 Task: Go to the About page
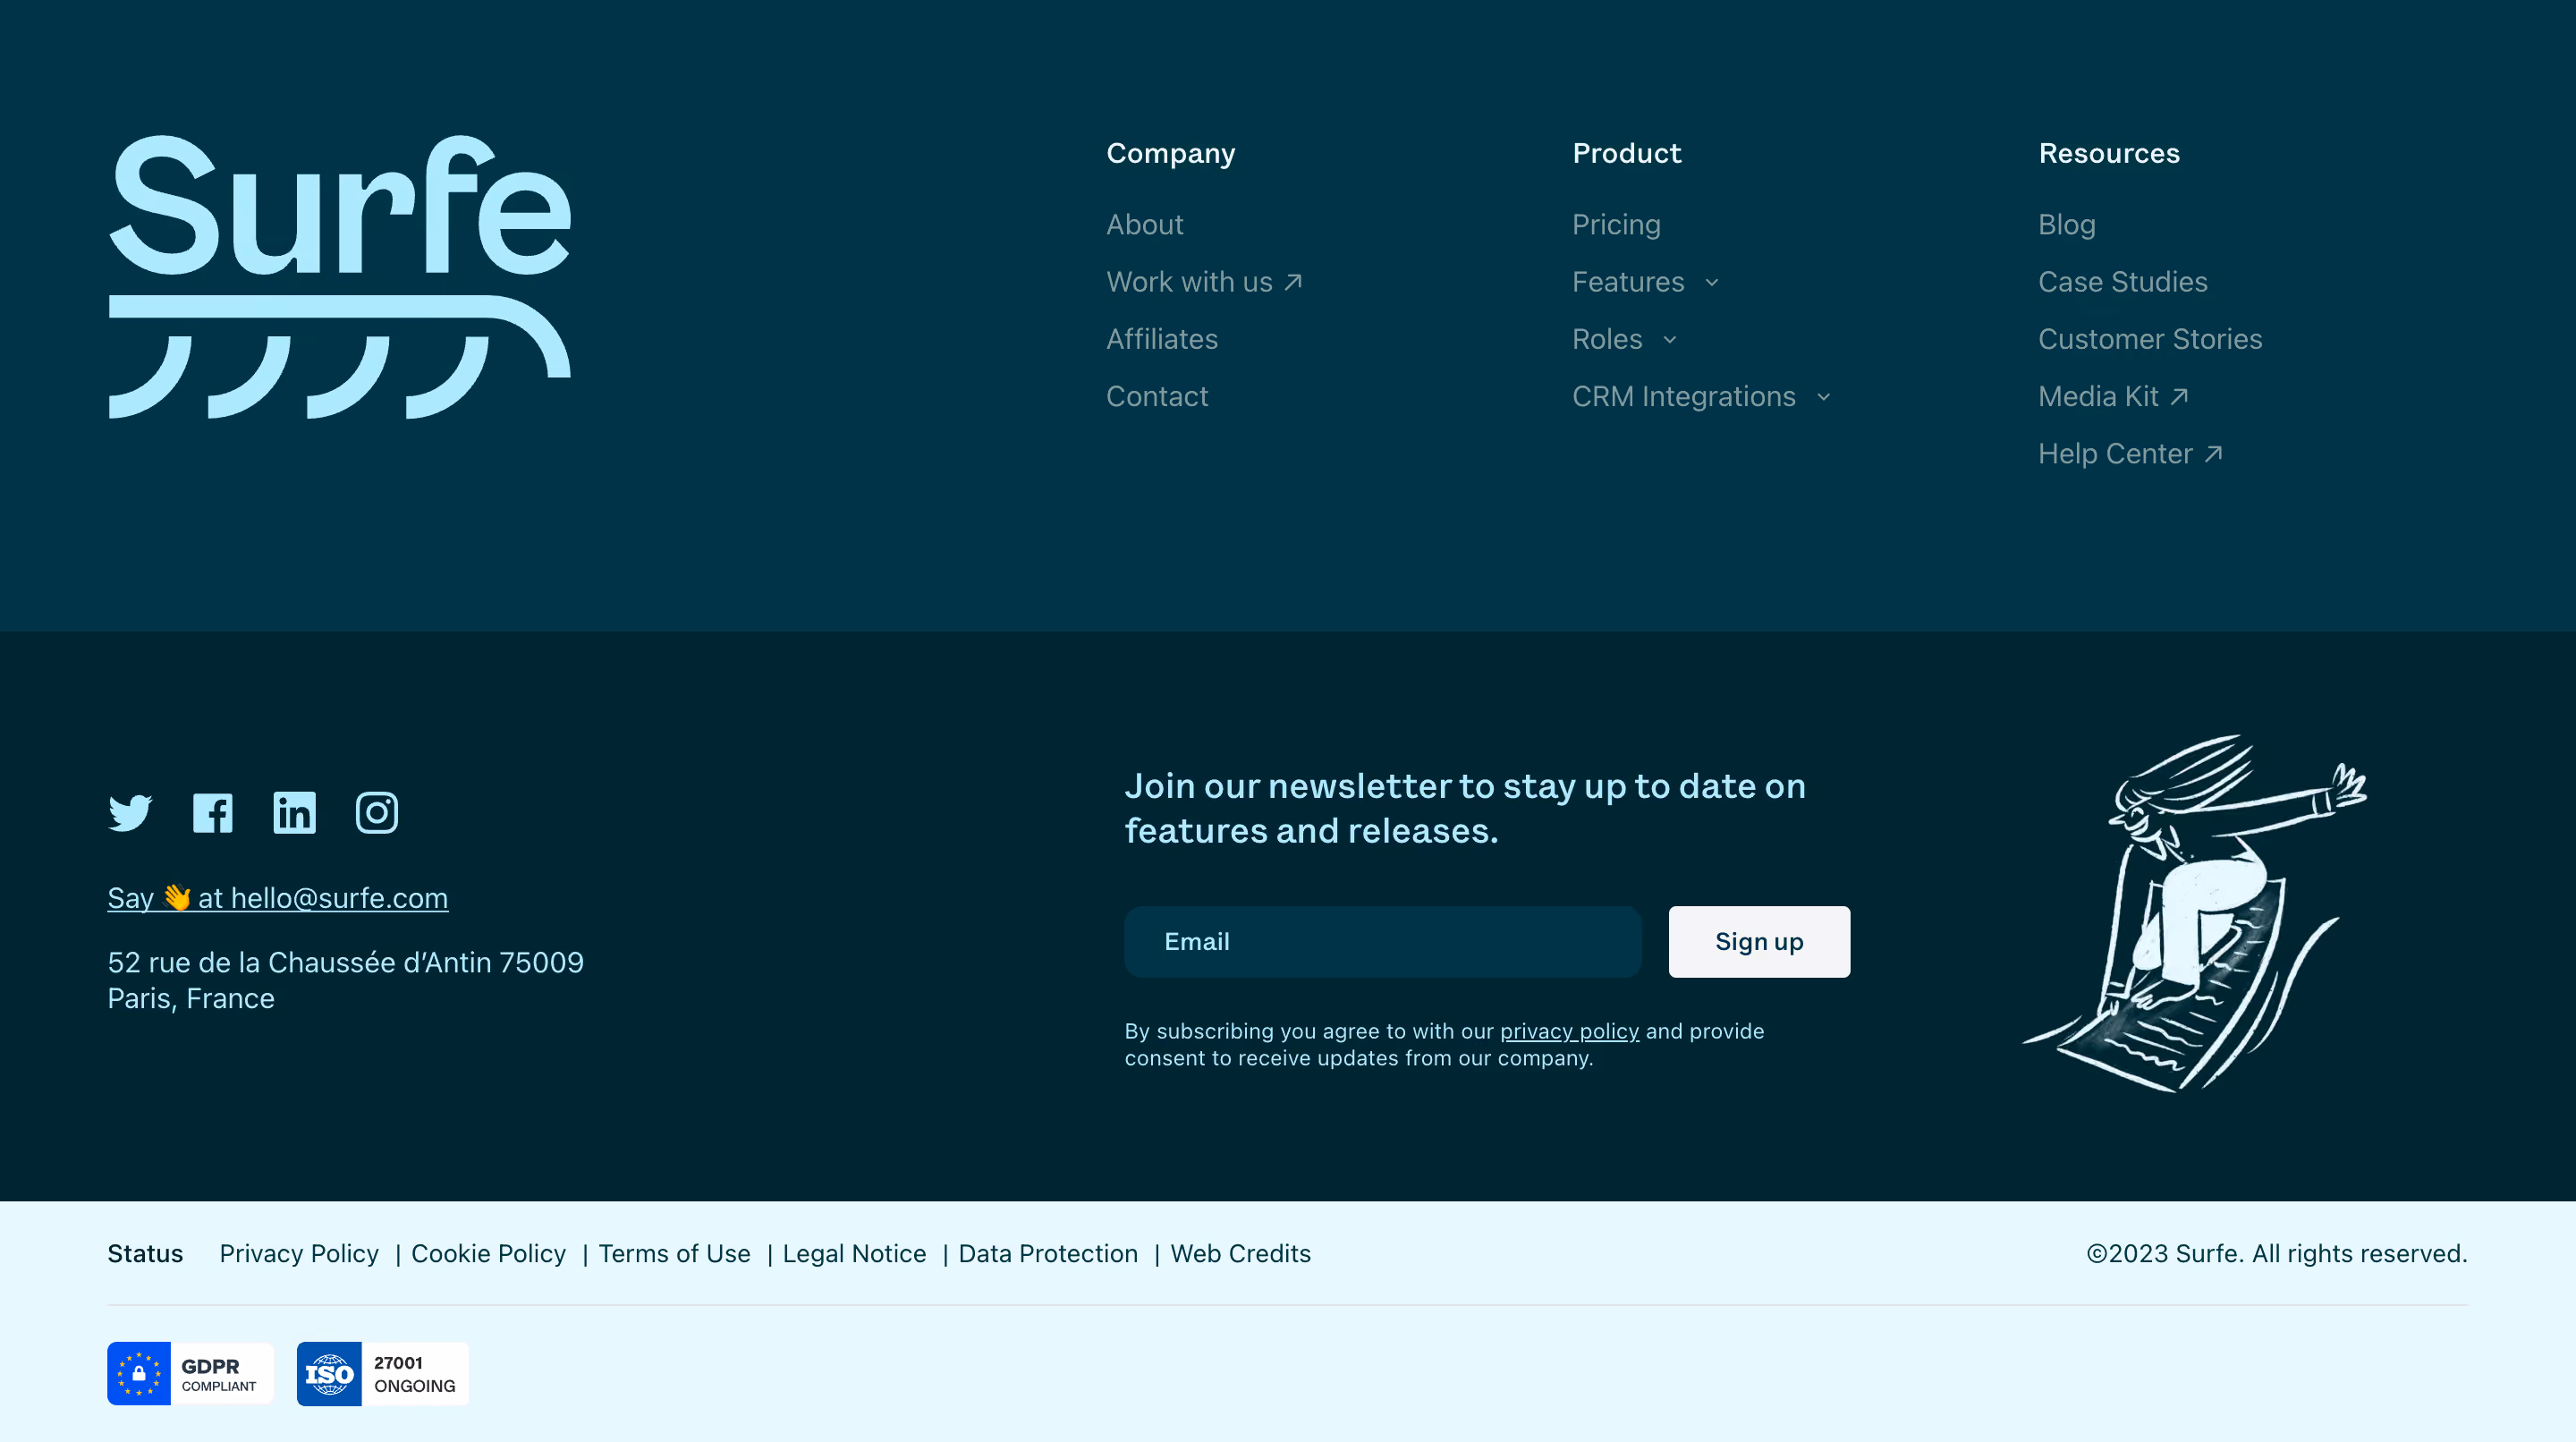pos(1145,225)
